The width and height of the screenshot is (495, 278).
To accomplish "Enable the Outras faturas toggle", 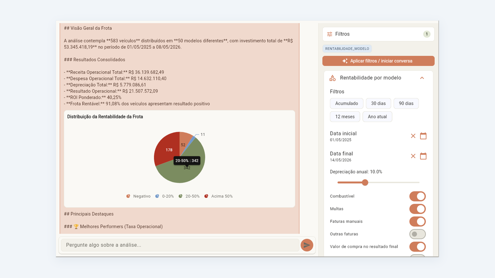I will tap(417, 234).
